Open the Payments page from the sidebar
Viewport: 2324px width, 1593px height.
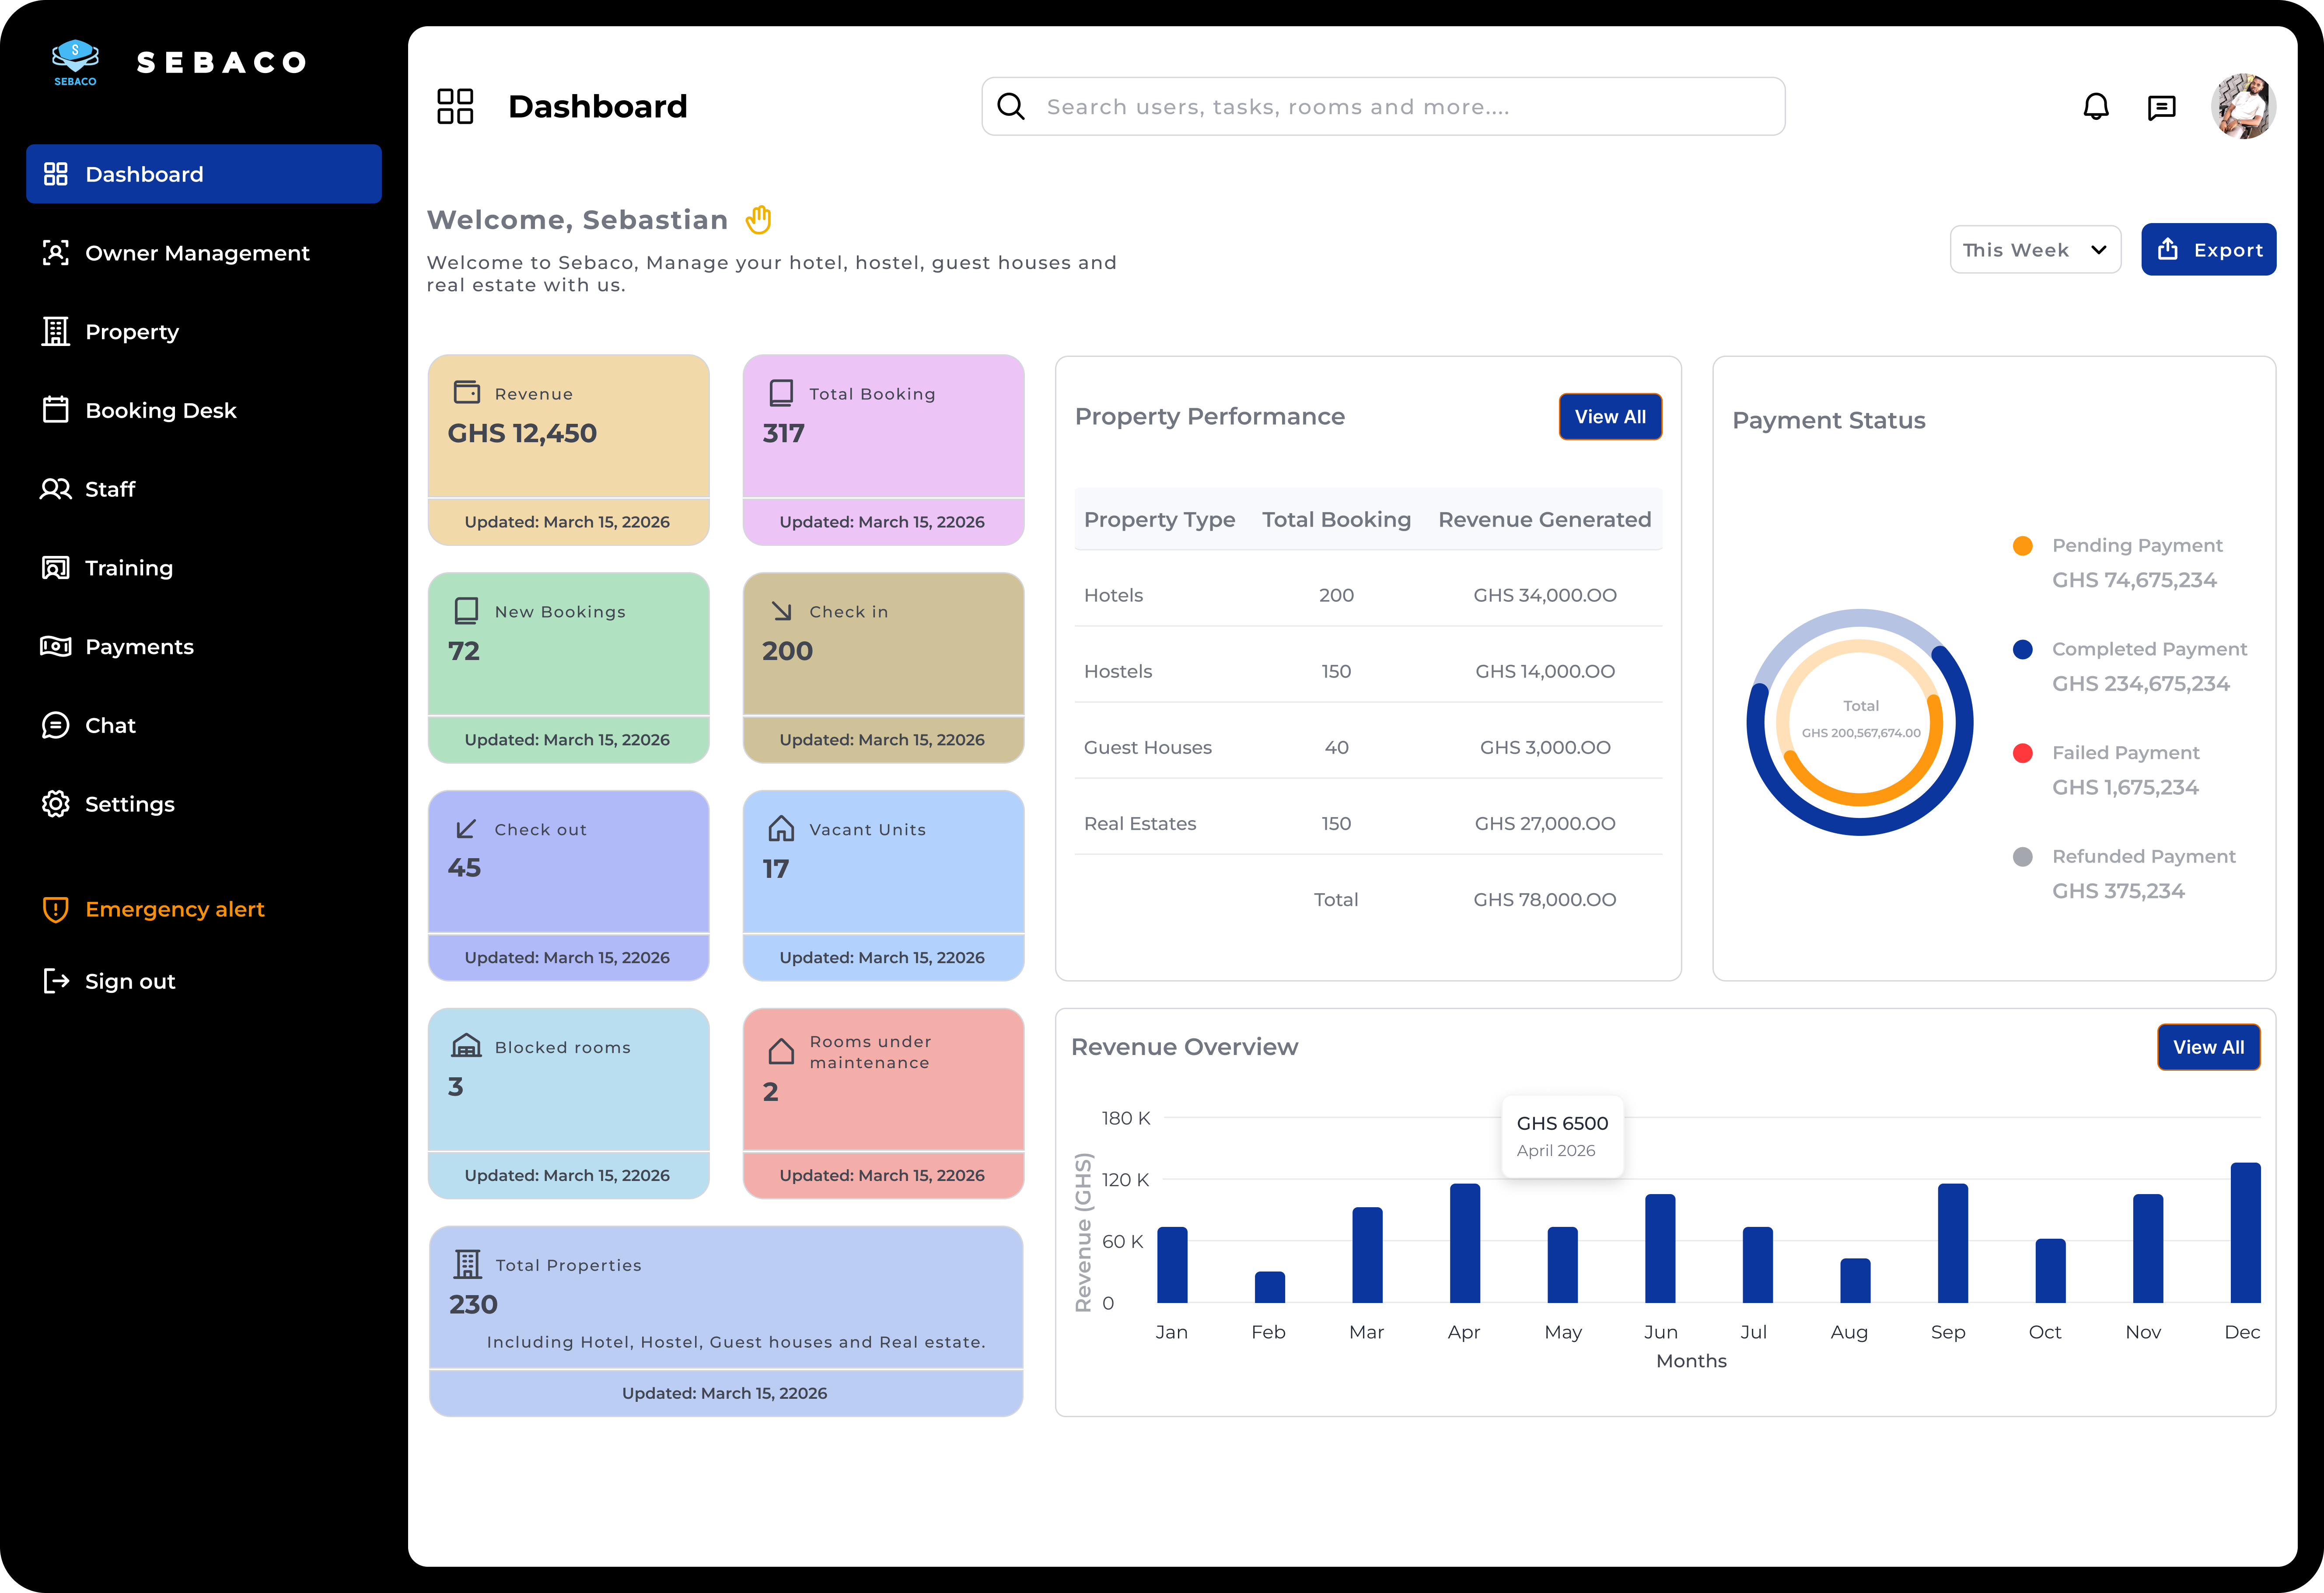139,647
